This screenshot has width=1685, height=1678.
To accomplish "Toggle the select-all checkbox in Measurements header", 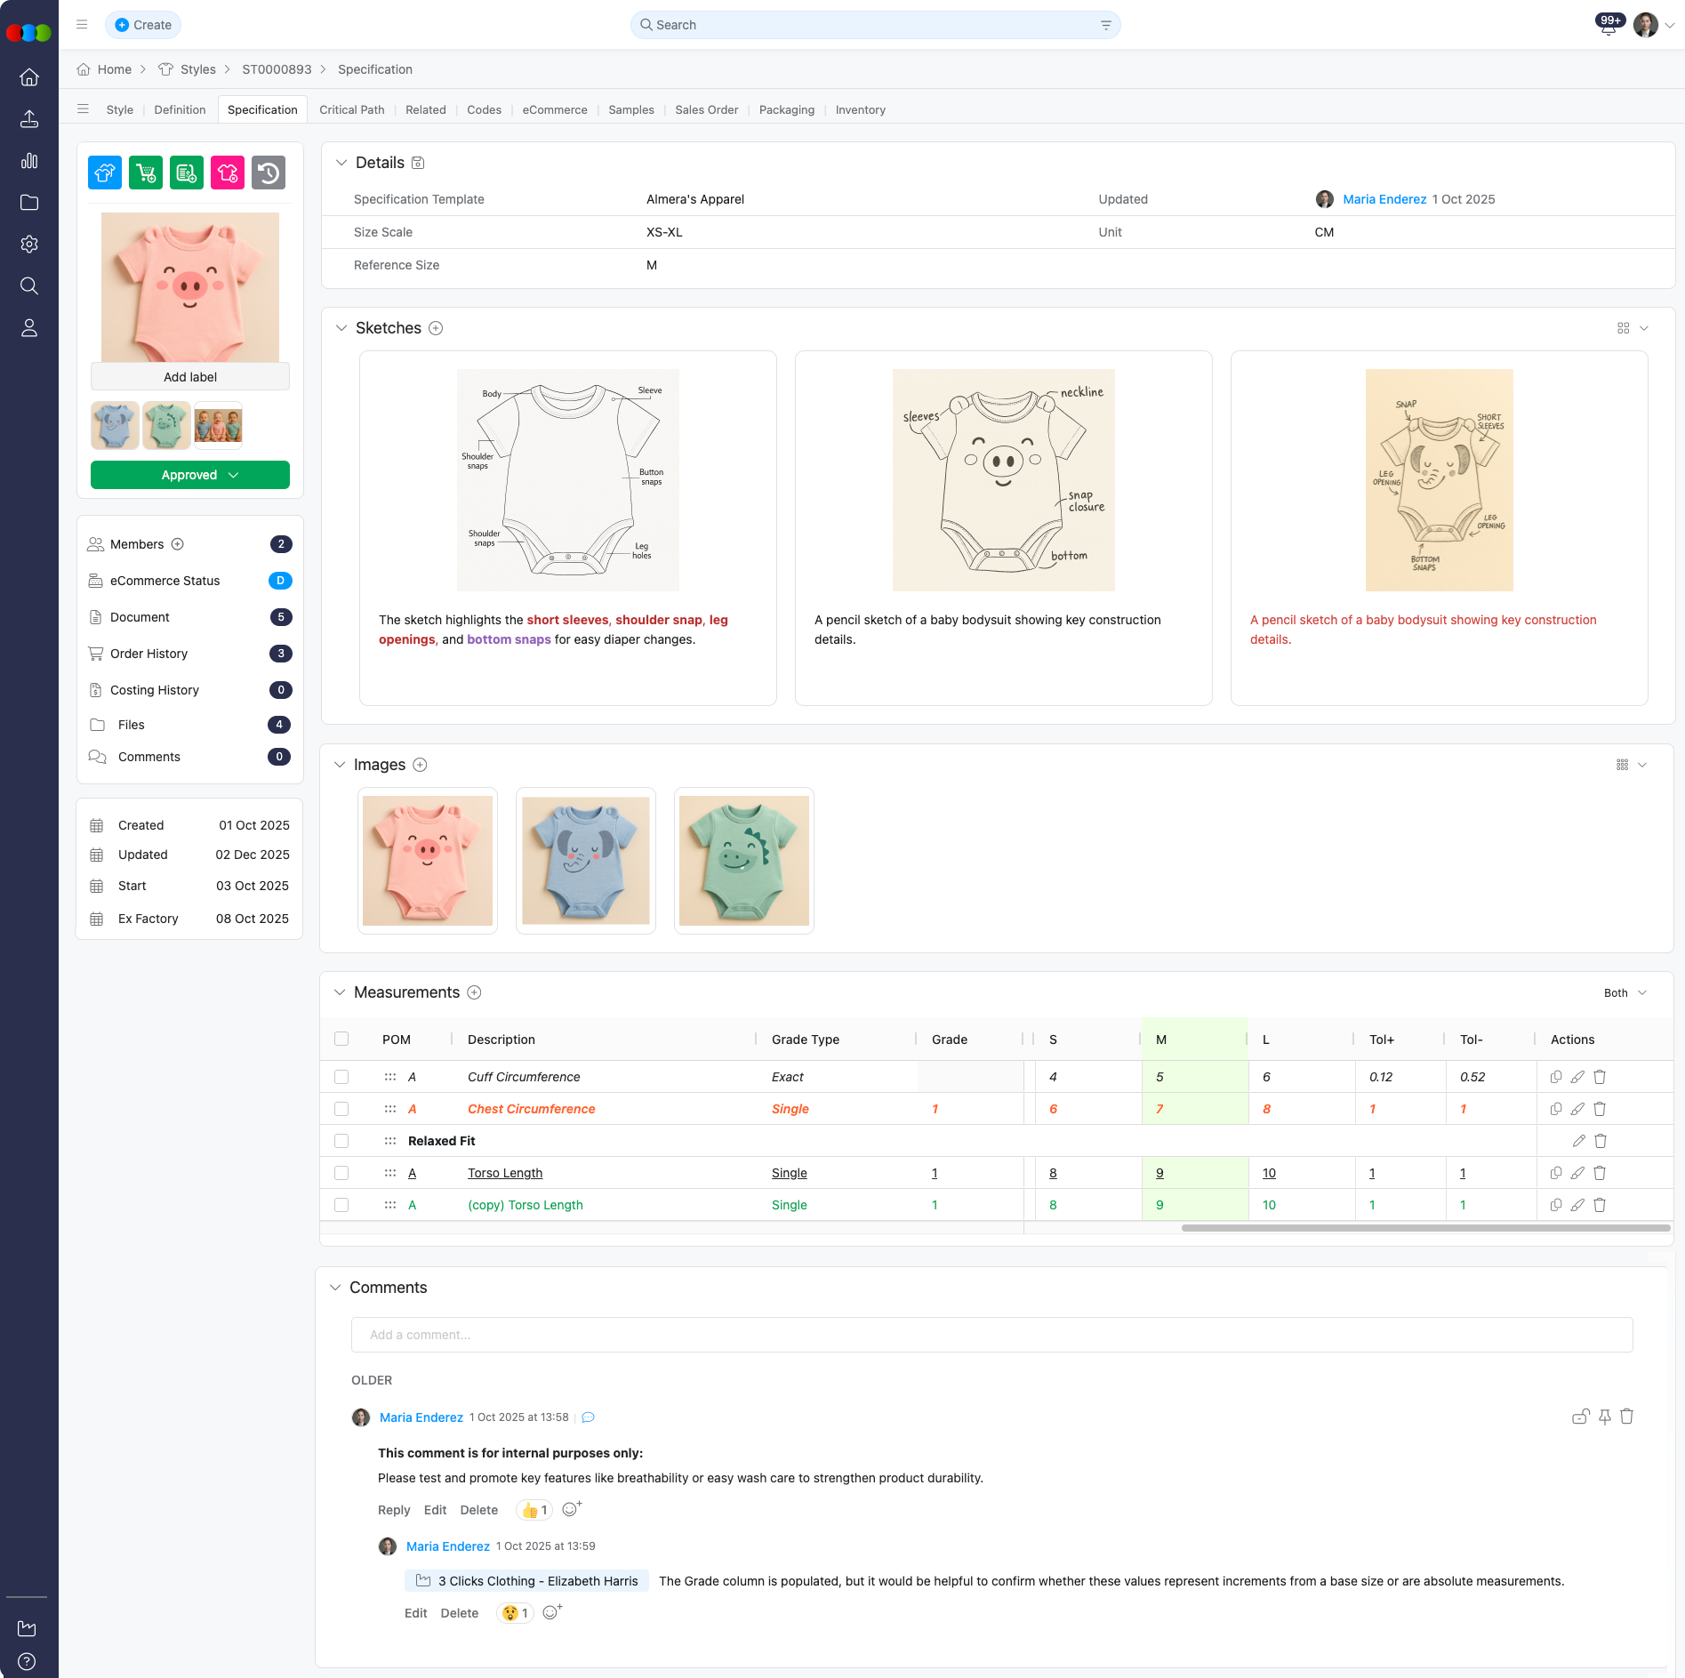I will (x=341, y=1039).
